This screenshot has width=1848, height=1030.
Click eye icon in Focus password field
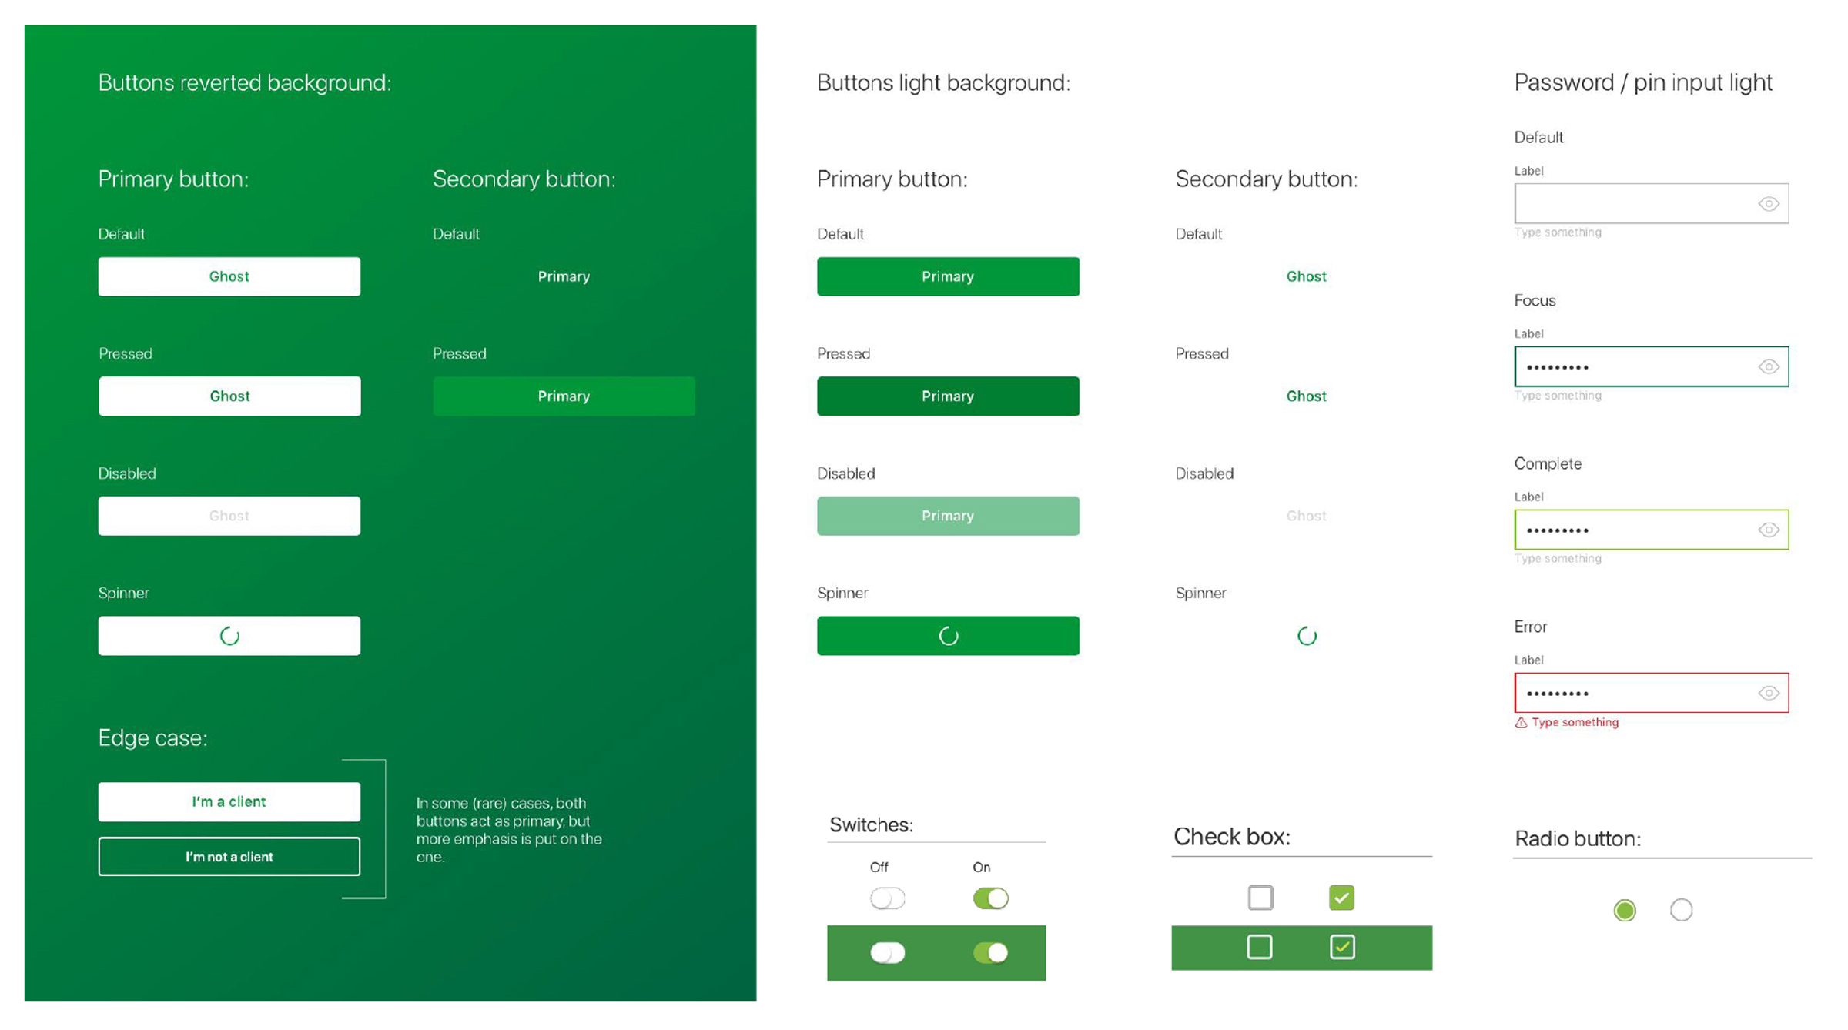[1768, 367]
